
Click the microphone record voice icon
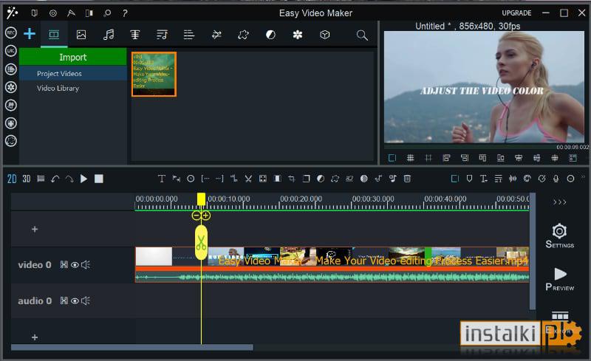(x=556, y=179)
